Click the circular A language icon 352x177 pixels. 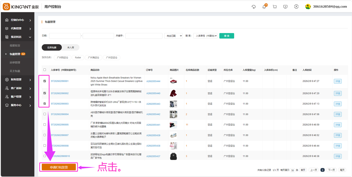[296, 6]
